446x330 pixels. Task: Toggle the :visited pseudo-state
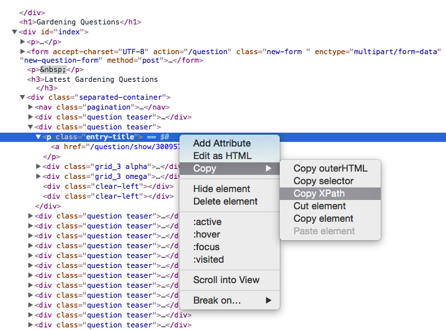pyautogui.click(x=208, y=259)
